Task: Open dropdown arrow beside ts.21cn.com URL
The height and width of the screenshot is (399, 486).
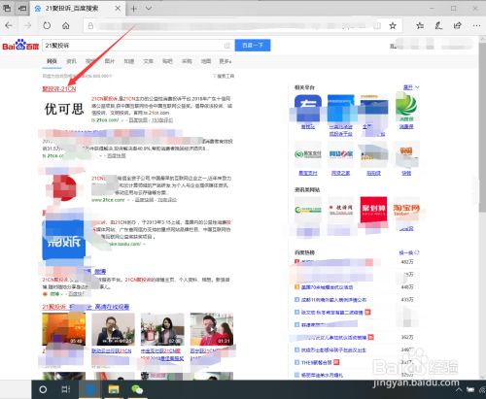Action: coord(122,120)
